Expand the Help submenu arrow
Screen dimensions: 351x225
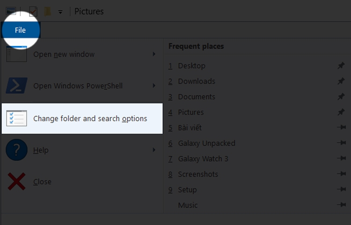154,150
